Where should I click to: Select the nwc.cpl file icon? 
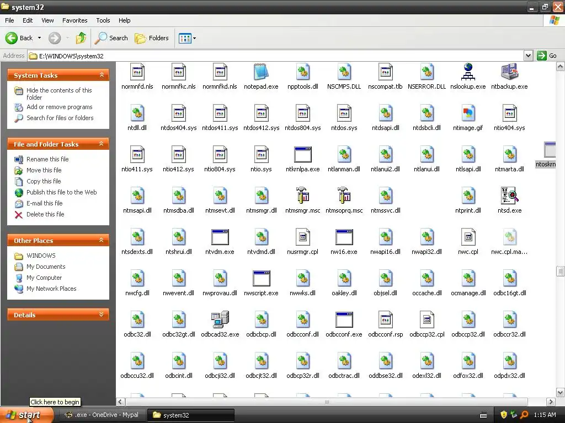(468, 237)
